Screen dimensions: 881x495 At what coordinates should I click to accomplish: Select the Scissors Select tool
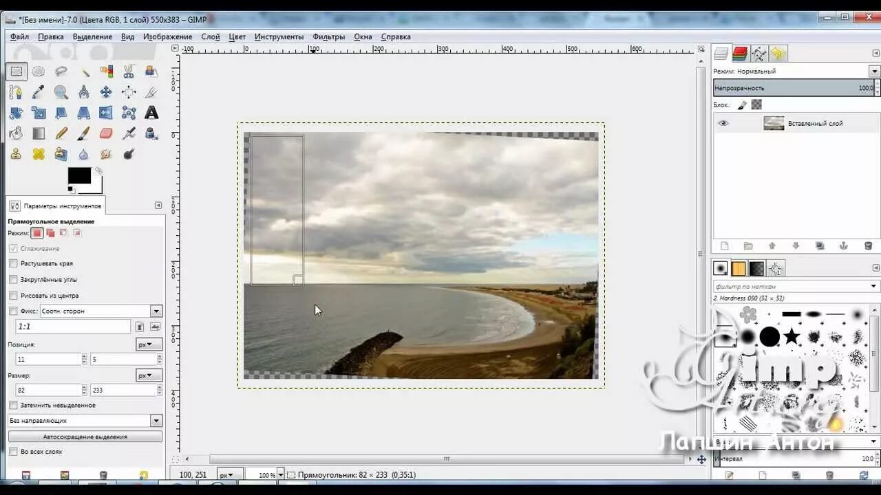[x=129, y=71]
